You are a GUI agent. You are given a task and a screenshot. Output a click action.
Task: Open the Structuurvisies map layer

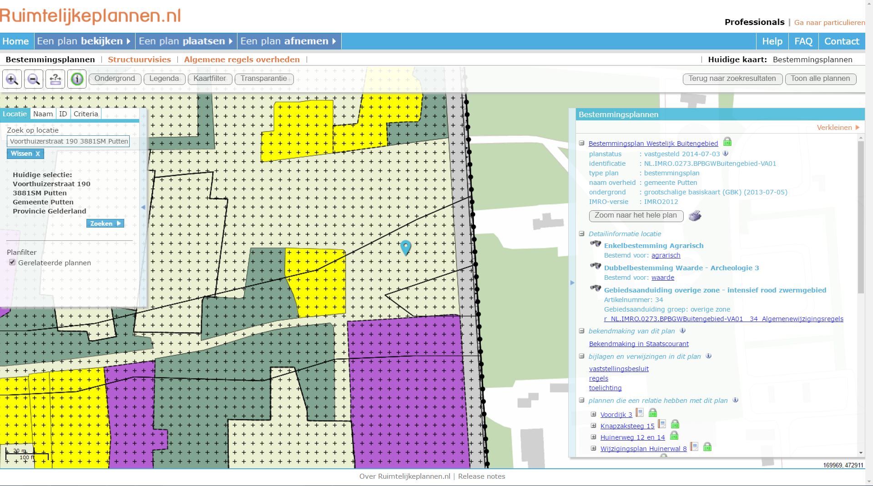[x=140, y=60]
